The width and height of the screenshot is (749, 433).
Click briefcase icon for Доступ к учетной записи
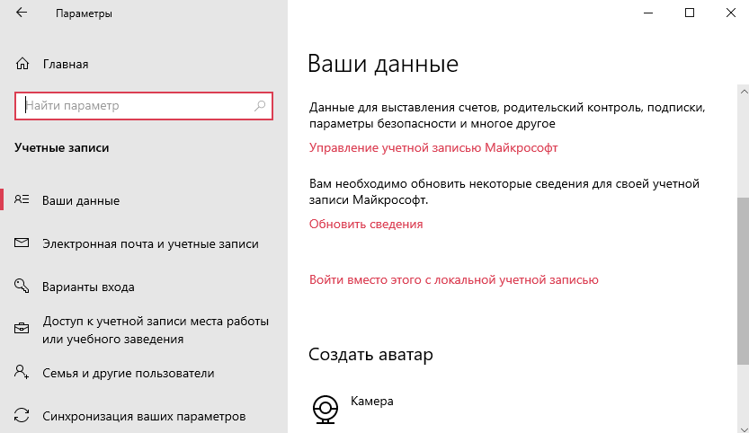coord(22,330)
